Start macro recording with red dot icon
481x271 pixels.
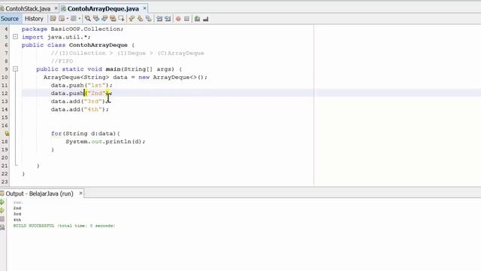(x=178, y=19)
